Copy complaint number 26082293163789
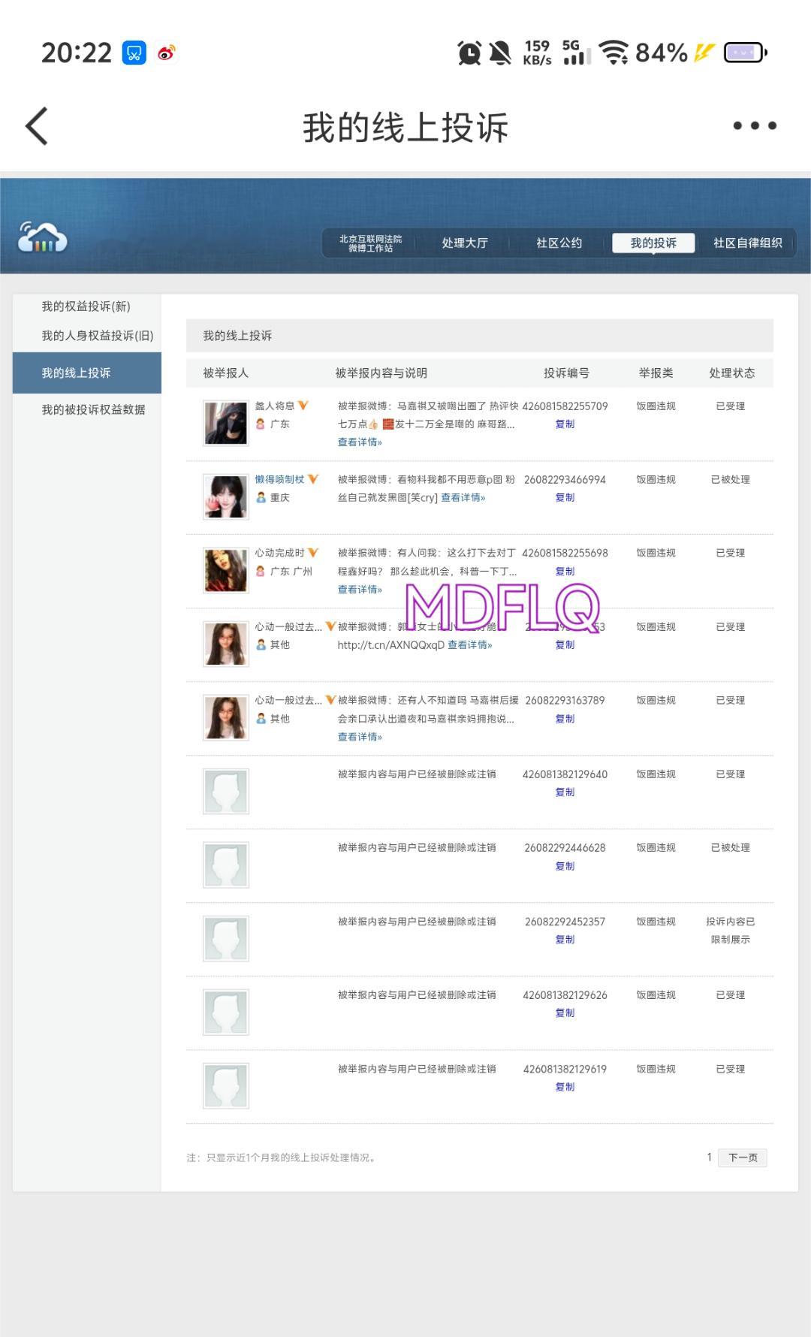The width and height of the screenshot is (811, 1337). (x=565, y=719)
